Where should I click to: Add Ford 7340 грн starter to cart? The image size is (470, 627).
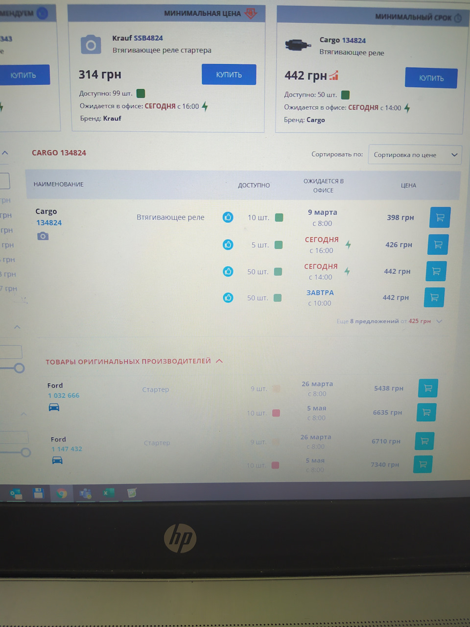tap(423, 464)
